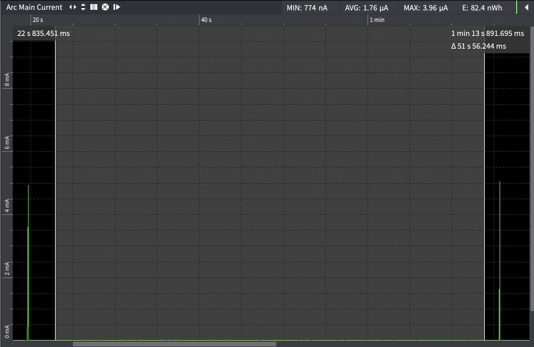The height and width of the screenshot is (347, 534).
Task: Click the 20 s time ruler mark
Action: click(x=38, y=20)
